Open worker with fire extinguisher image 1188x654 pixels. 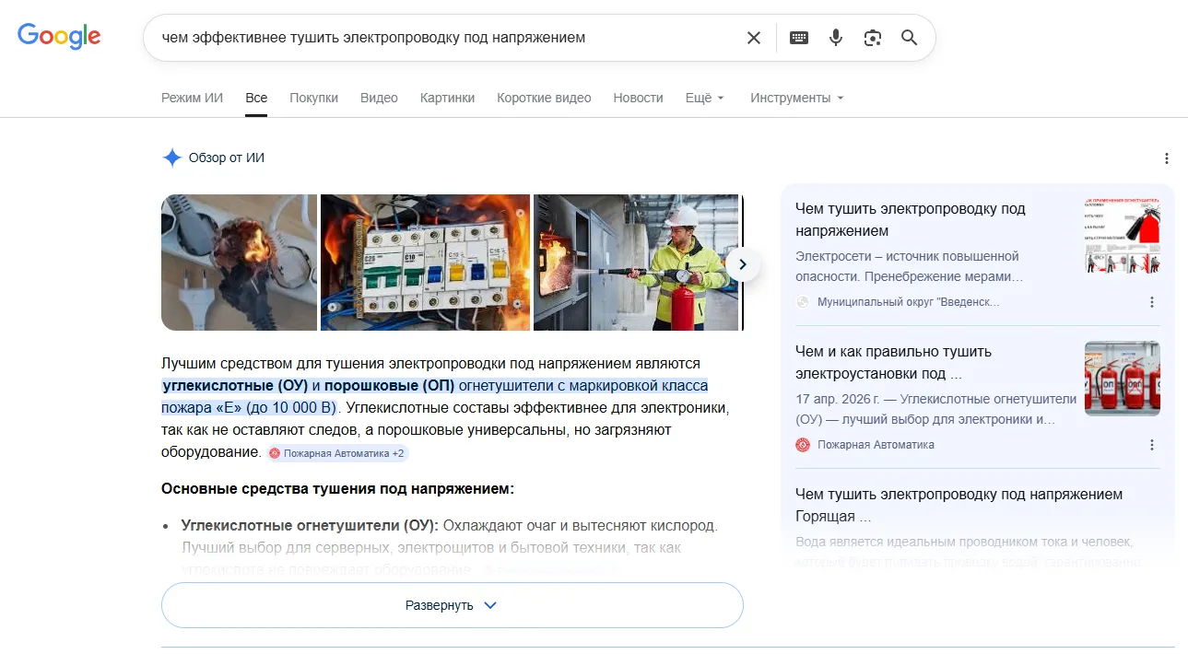tap(638, 263)
